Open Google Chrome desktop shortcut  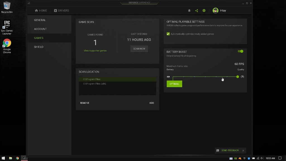click(x=7, y=46)
